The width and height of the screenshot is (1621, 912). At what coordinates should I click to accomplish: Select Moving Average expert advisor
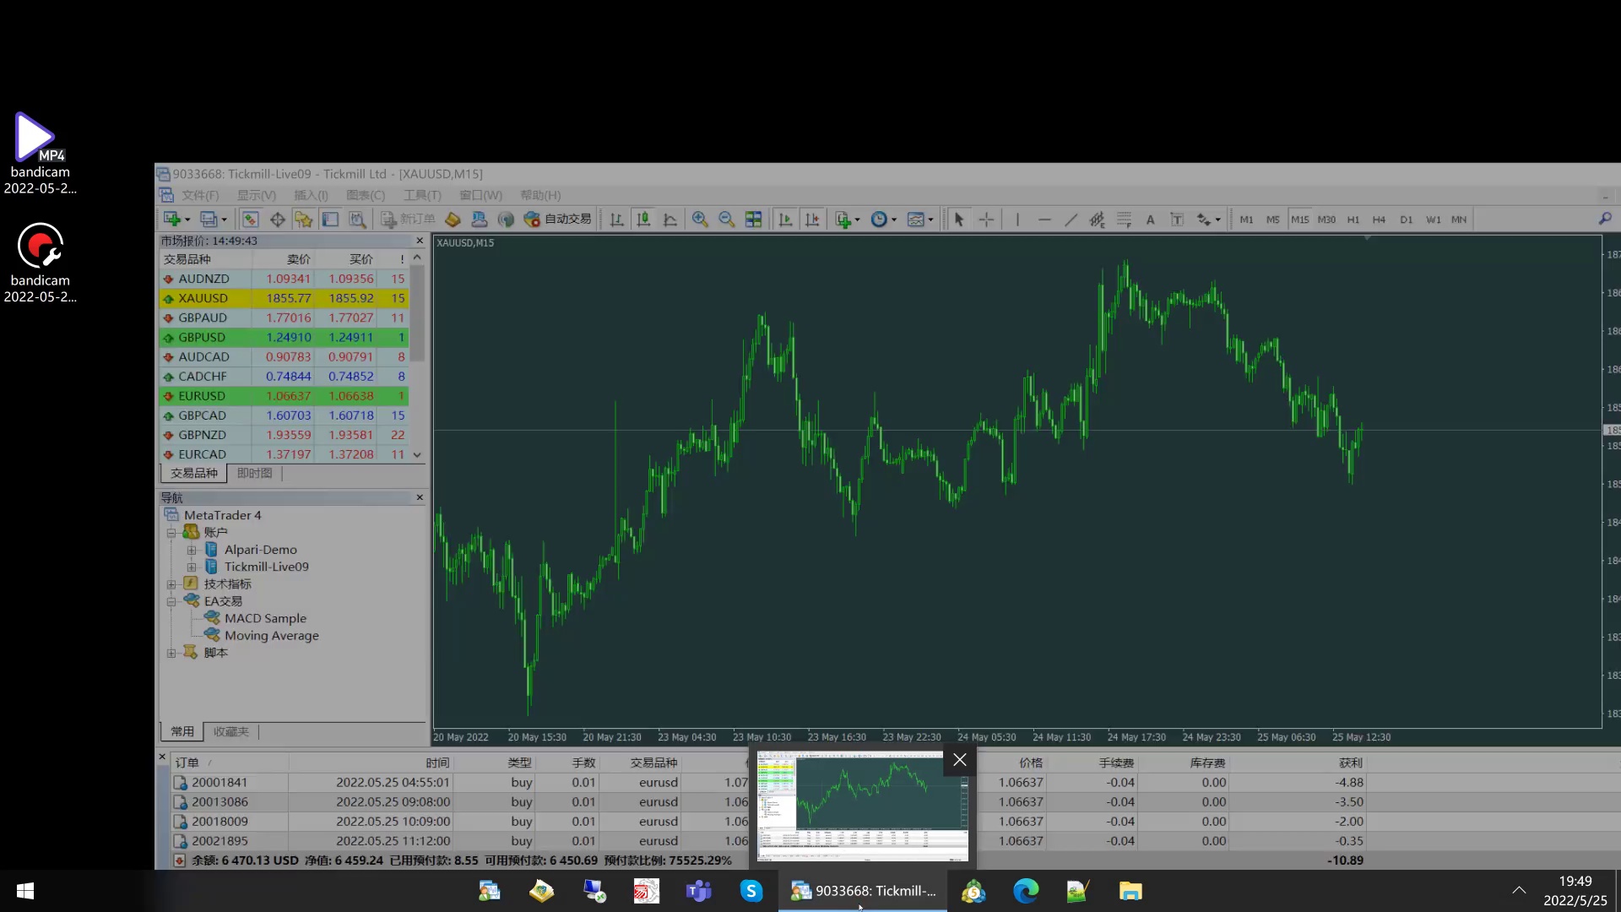pos(271,636)
